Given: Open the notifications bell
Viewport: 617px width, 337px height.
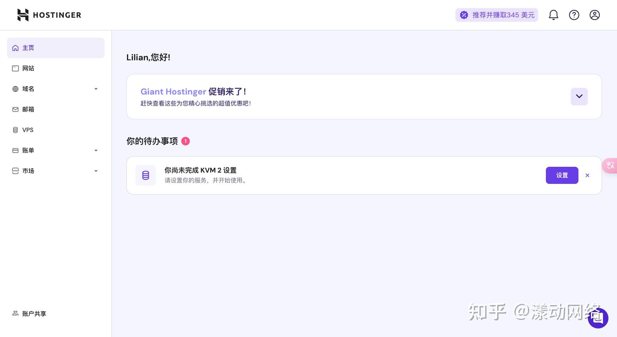Looking at the screenshot, I should [554, 15].
